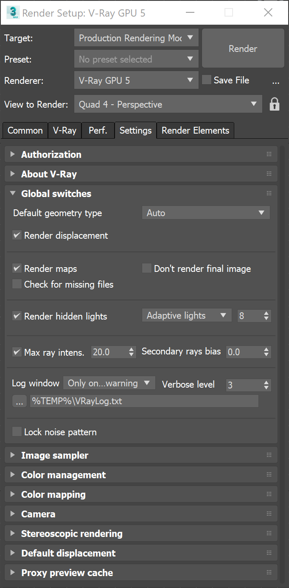Switch to the Common tab

coord(25,130)
